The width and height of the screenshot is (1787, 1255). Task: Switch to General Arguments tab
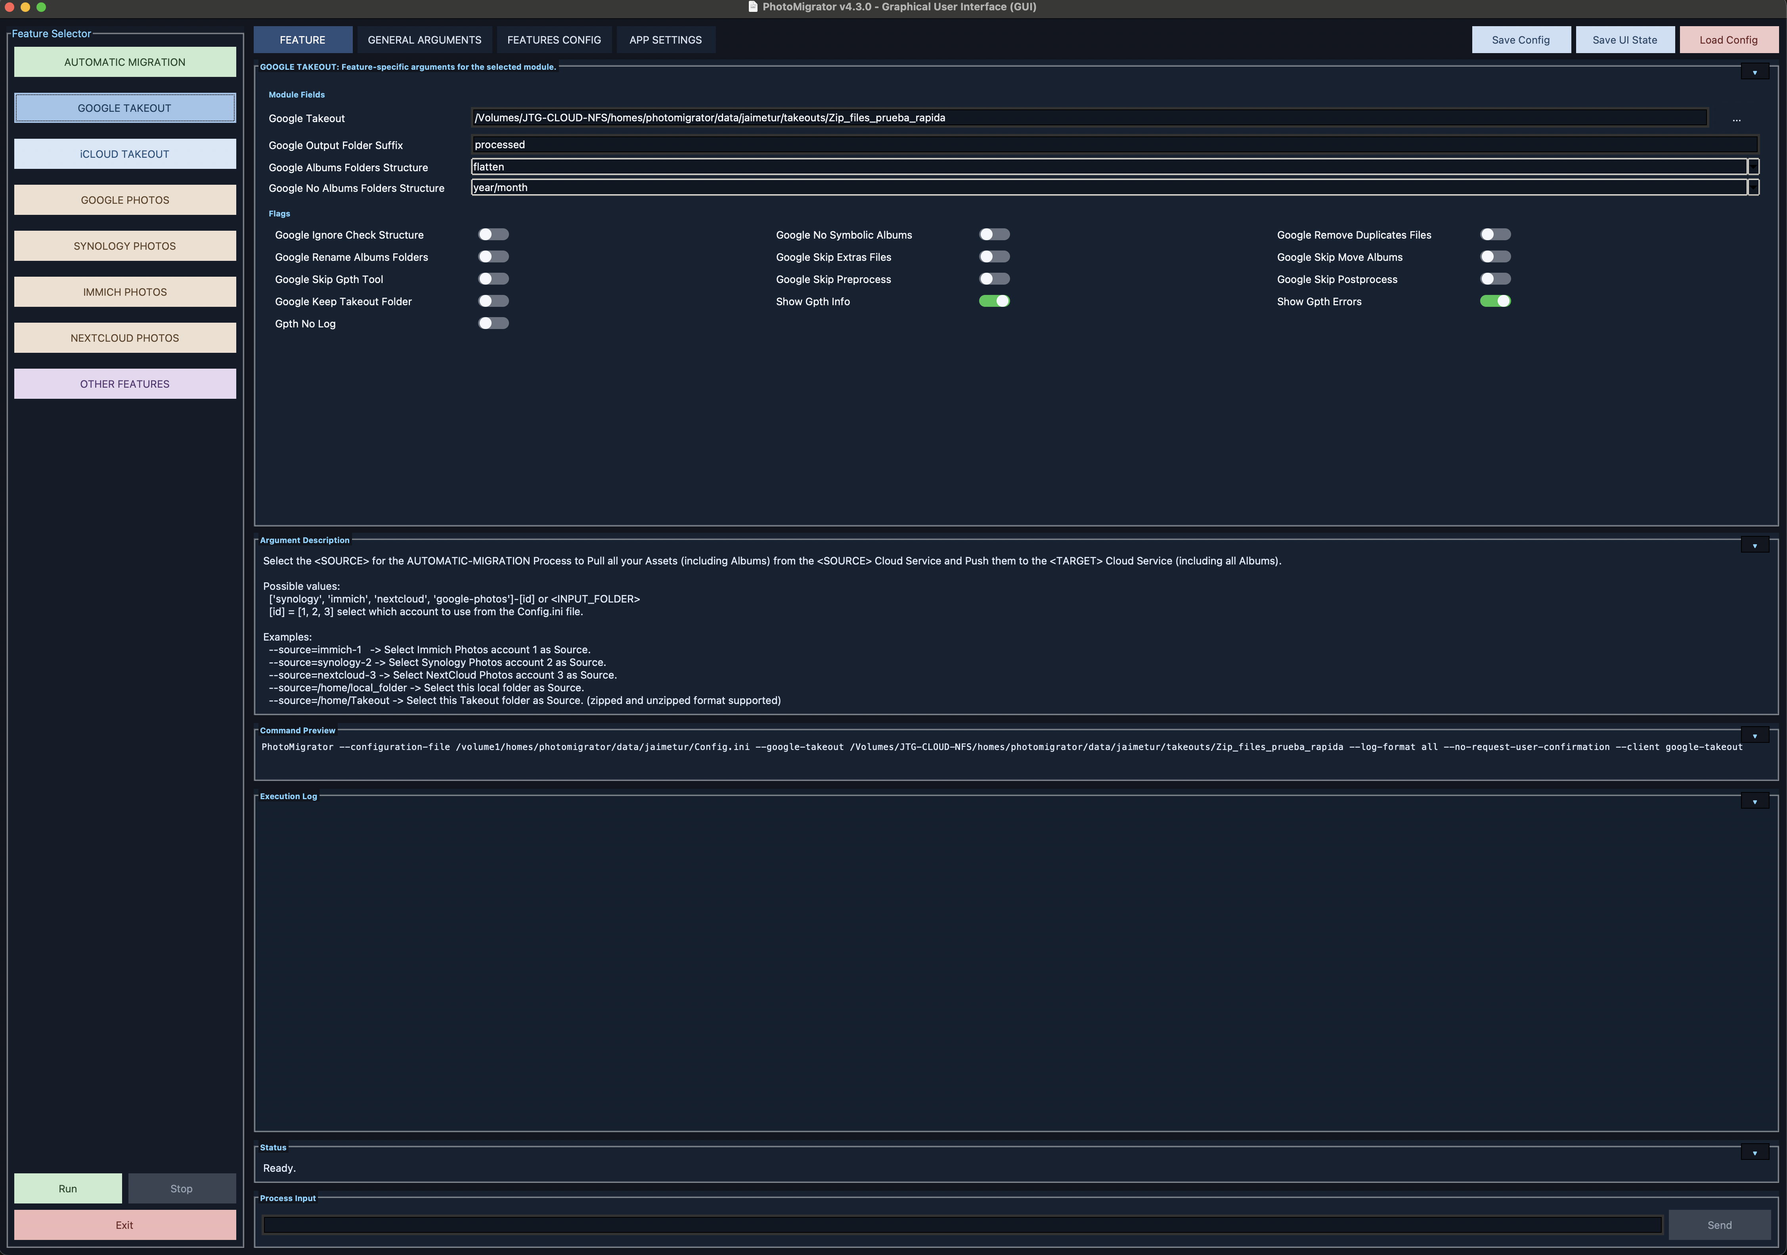[424, 40]
